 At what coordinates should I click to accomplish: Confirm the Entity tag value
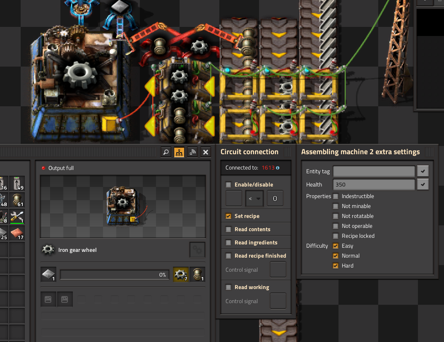(x=423, y=171)
